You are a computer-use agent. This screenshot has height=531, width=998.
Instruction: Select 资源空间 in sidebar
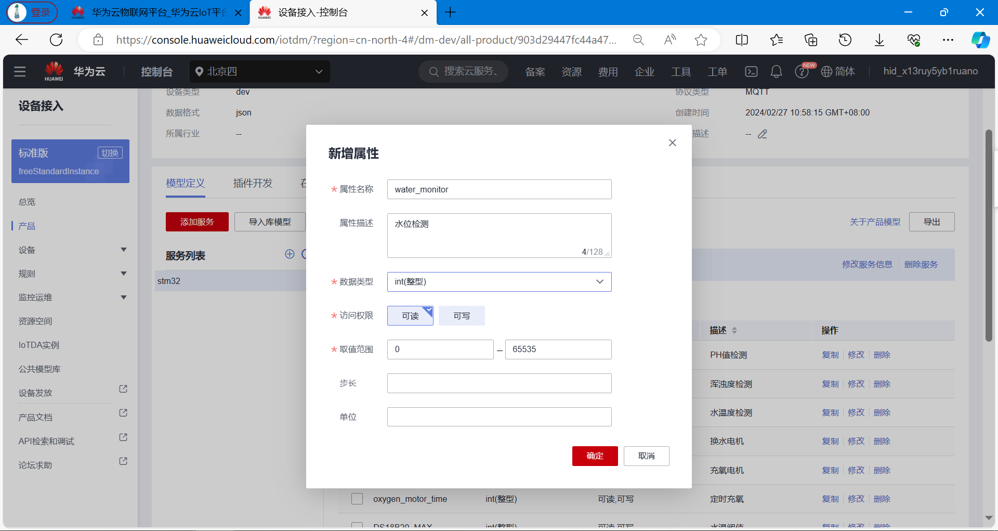click(x=35, y=321)
